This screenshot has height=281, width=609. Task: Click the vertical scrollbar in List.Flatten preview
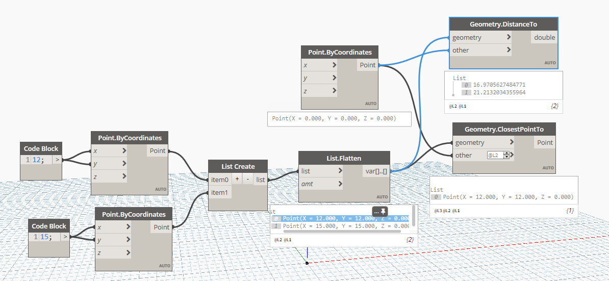[413, 216]
